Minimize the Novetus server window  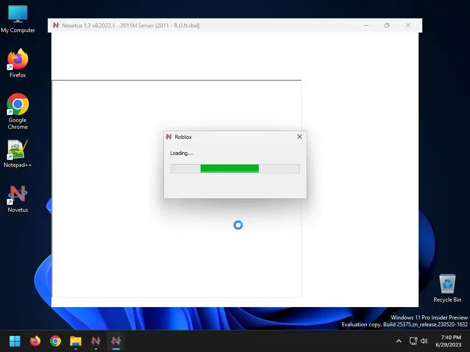click(x=366, y=26)
